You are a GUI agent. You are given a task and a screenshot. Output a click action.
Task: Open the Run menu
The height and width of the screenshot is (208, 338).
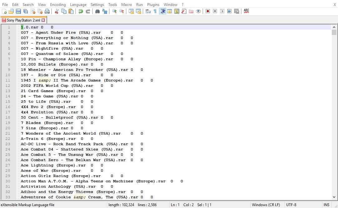point(139,5)
